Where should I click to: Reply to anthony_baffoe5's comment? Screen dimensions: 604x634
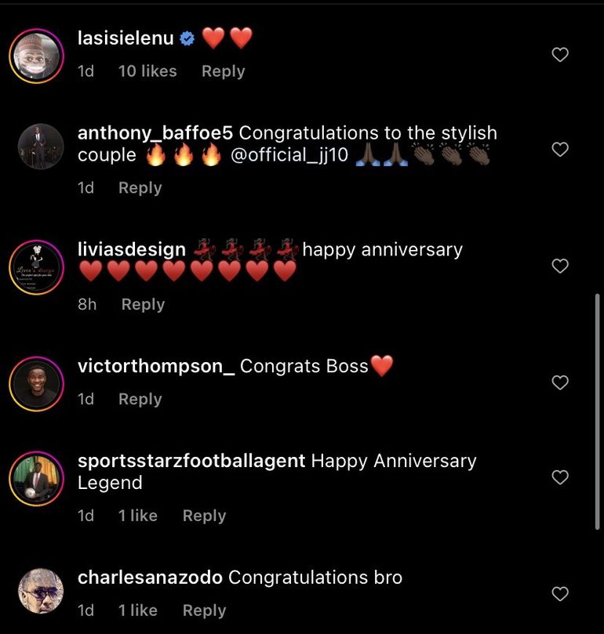click(x=140, y=188)
